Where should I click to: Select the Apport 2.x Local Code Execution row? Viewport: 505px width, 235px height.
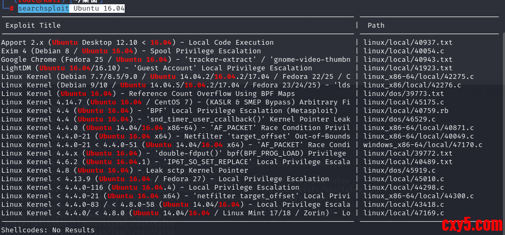pyautogui.click(x=137, y=43)
